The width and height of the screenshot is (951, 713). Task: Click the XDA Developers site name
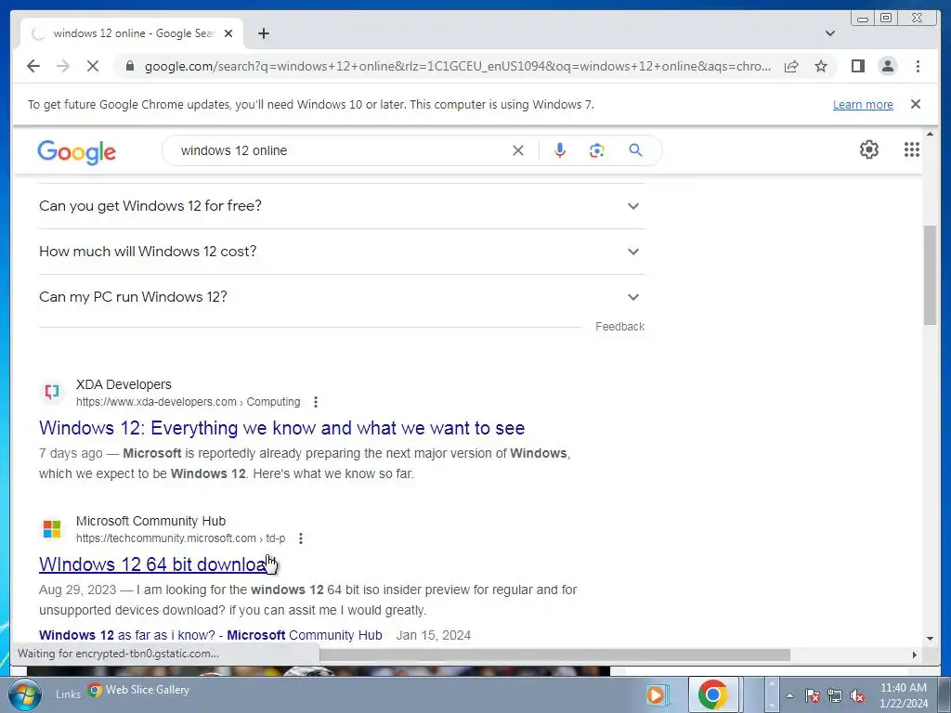[x=124, y=384]
